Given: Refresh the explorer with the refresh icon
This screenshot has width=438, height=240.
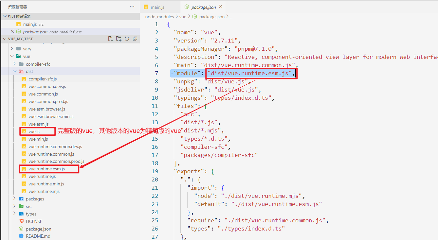Looking at the screenshot, I should pos(127,39).
